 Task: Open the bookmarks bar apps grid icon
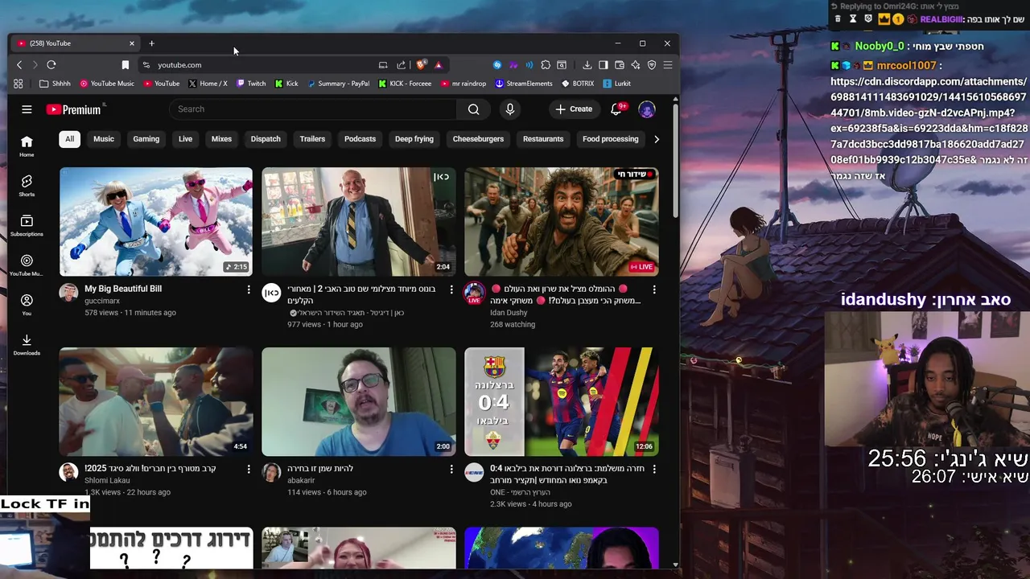coord(18,84)
